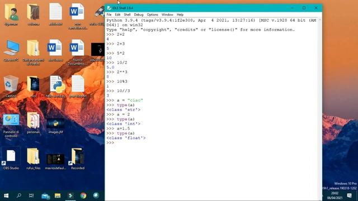This screenshot has height=201, width=358.
Task: Open the Debug menu in IDLE
Action: point(139,15)
